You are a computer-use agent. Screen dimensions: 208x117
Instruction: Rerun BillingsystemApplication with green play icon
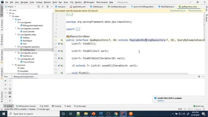(x=6, y=81)
